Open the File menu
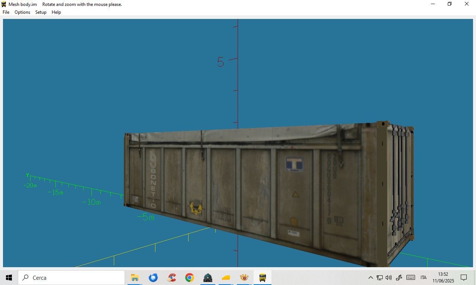Viewport: 476px width, 285px height. 6,12
